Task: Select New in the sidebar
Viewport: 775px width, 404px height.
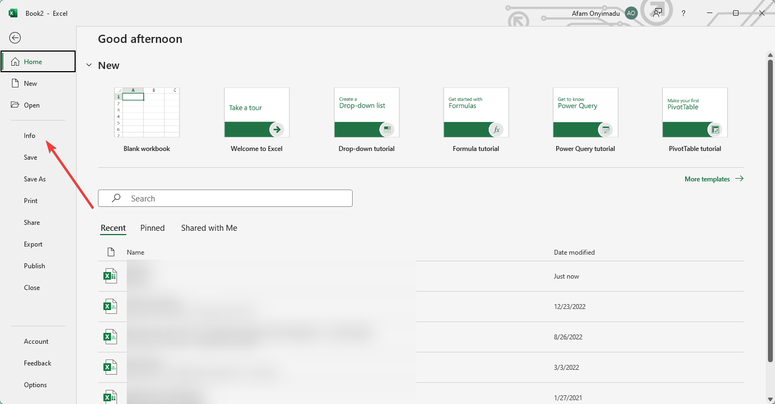Action: click(x=38, y=83)
